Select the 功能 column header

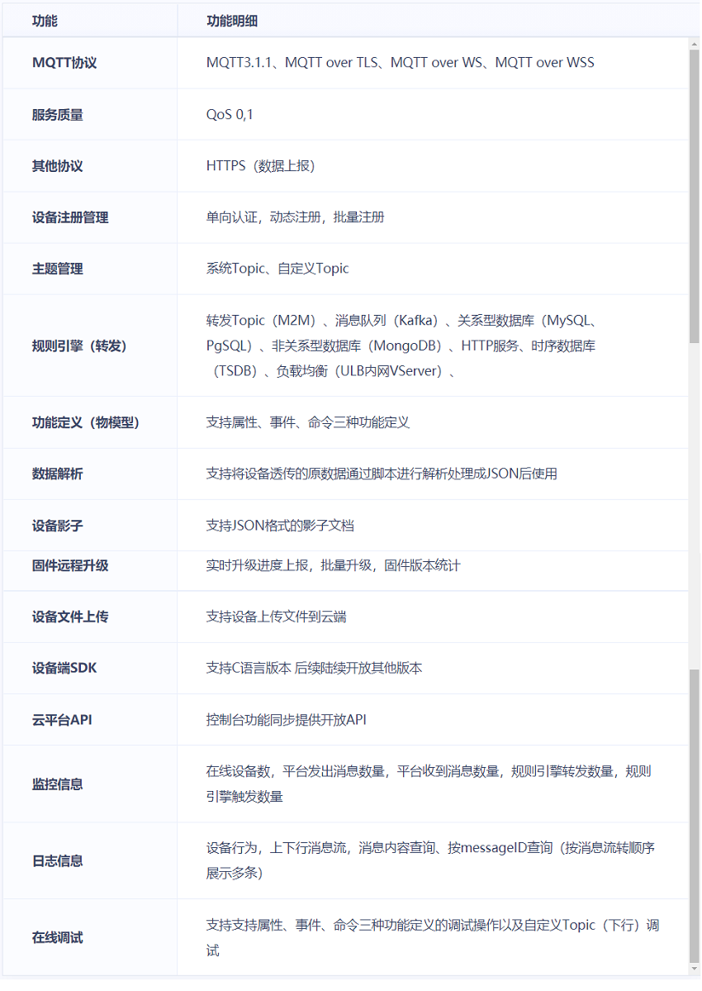coord(45,21)
